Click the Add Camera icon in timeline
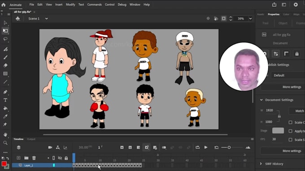This screenshot has width=305, height=171. 50,147
